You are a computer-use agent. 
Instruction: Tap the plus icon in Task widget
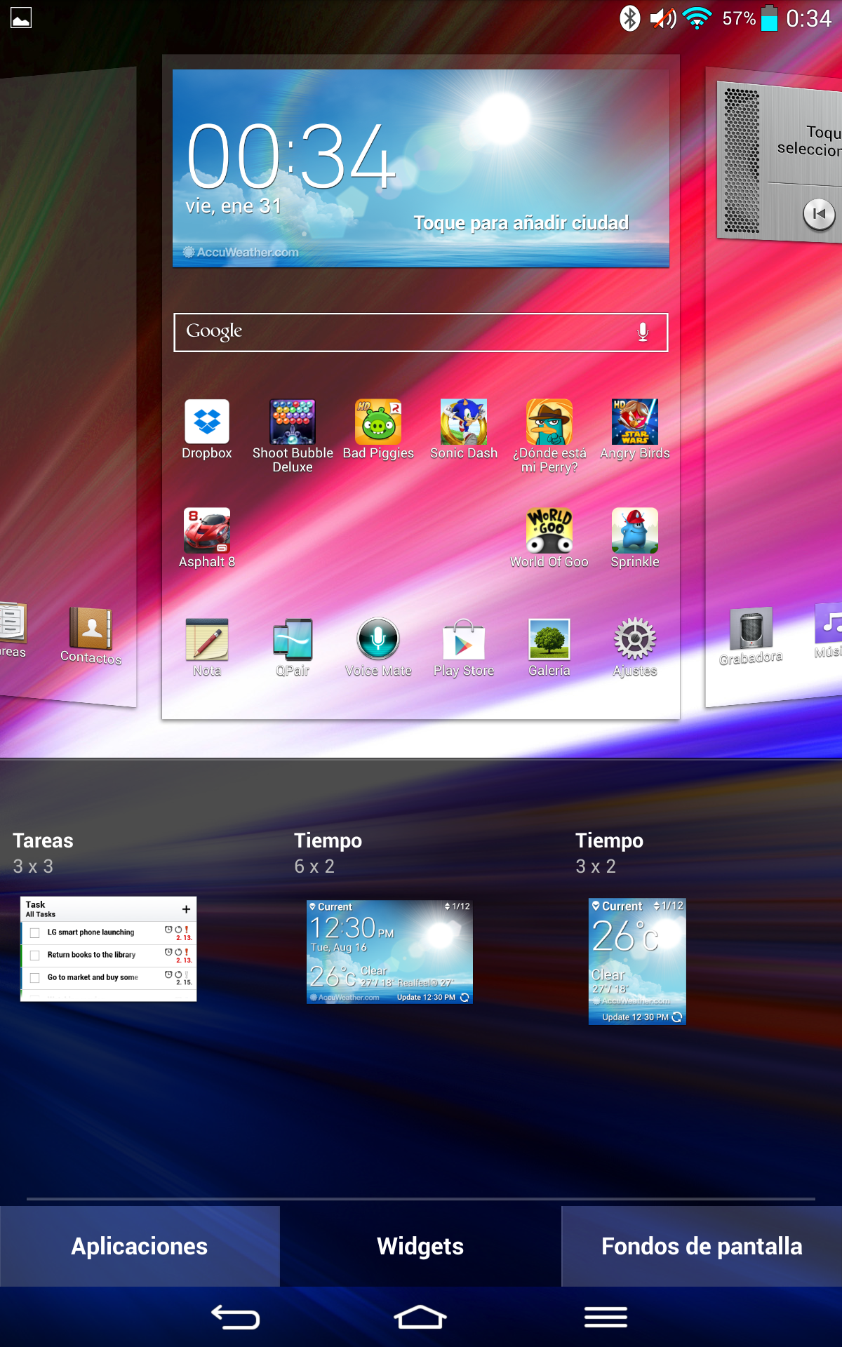coord(186,909)
